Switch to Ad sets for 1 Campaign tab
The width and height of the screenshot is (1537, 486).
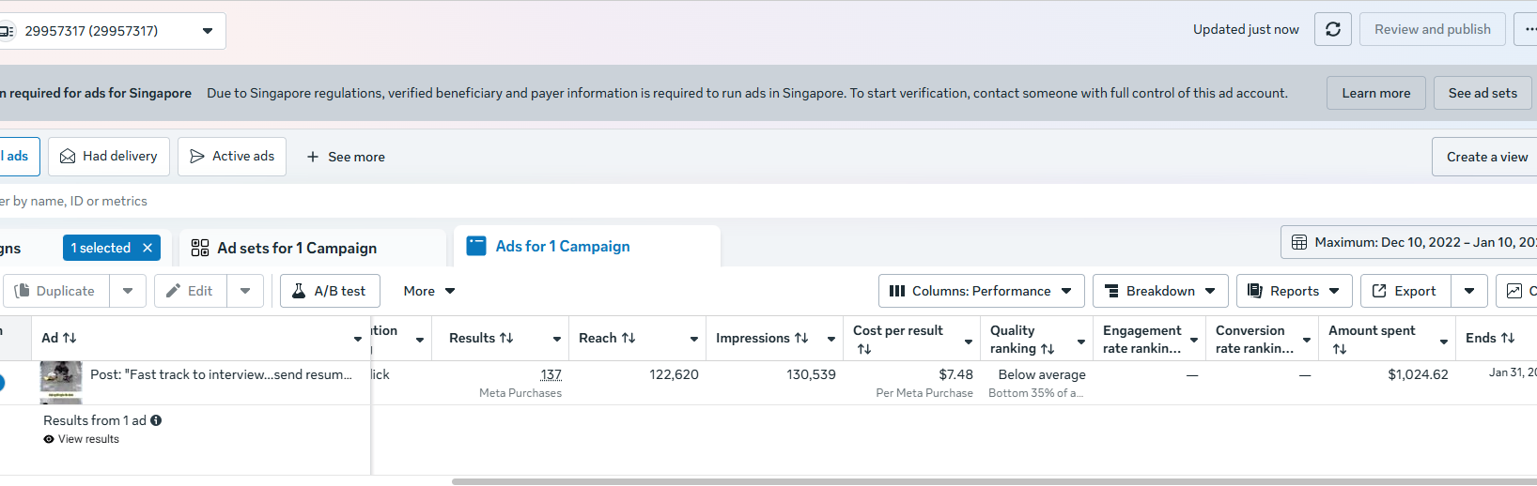pyautogui.click(x=297, y=248)
